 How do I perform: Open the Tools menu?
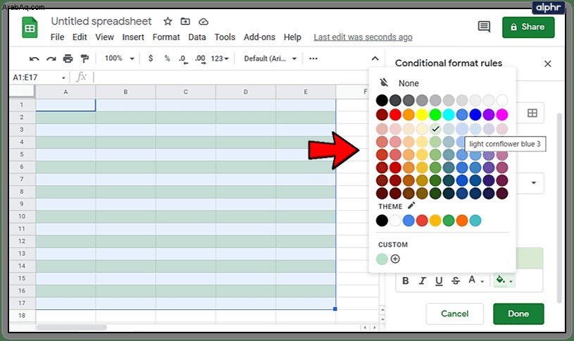point(225,37)
